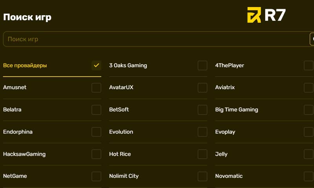Screen dimensions: 314x188
Task: Click the 4ThePlayer provider label
Action: tap(230, 65)
